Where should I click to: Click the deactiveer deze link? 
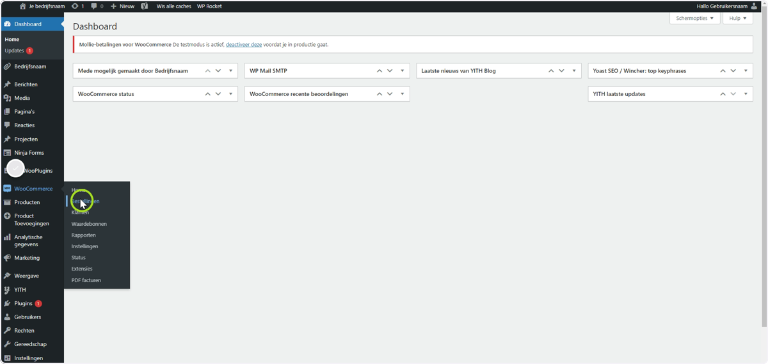coord(244,45)
